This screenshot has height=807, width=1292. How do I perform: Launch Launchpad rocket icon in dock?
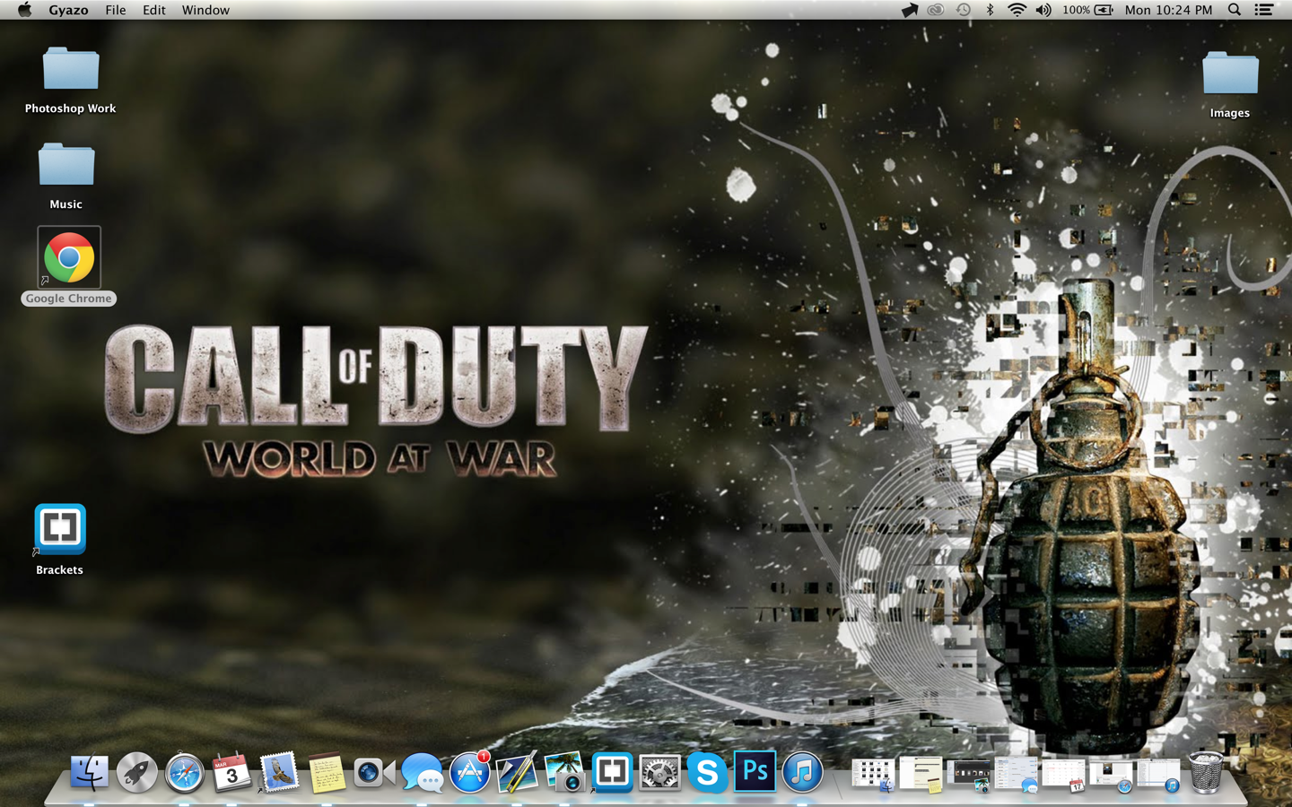coord(136,772)
